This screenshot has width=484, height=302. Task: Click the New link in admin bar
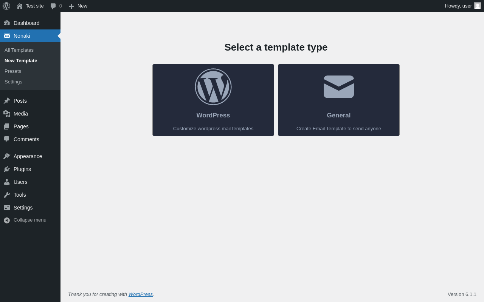(x=82, y=6)
